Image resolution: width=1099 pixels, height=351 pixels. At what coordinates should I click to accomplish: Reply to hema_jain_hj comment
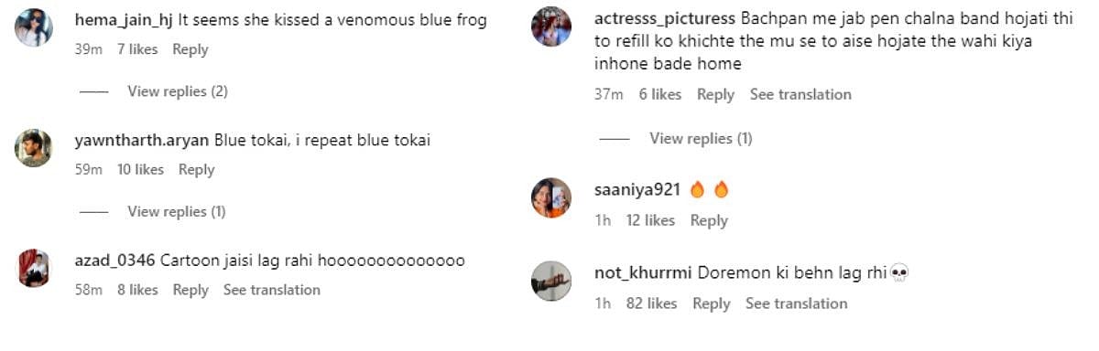(x=190, y=49)
